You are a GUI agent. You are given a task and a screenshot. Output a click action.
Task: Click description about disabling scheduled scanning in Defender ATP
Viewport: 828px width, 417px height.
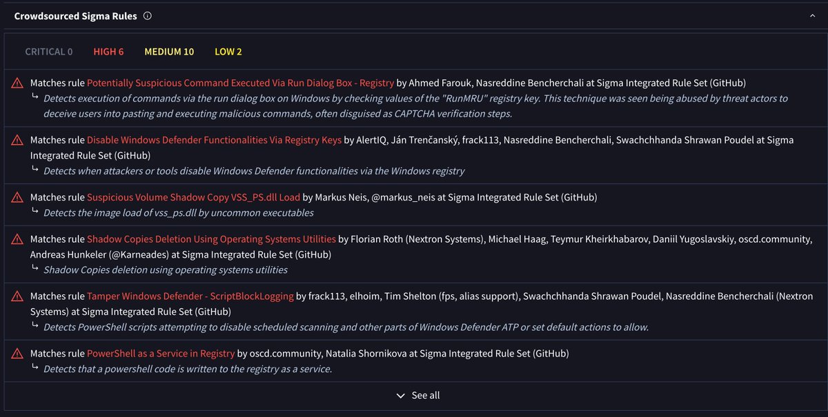(x=346, y=327)
